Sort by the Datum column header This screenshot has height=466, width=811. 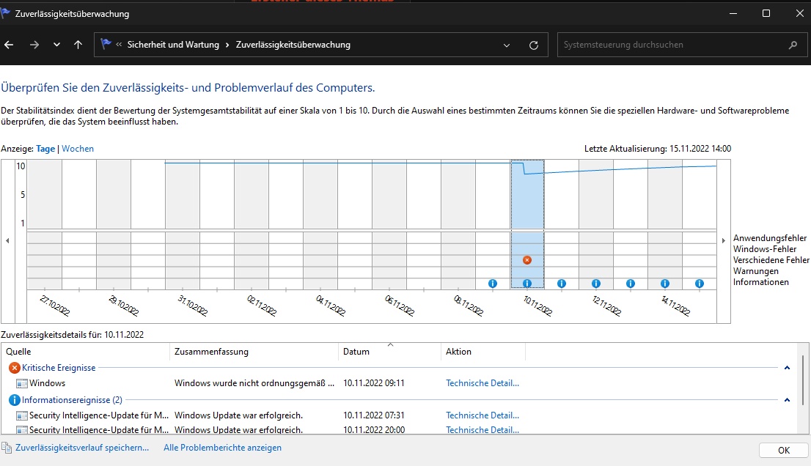[390, 352]
